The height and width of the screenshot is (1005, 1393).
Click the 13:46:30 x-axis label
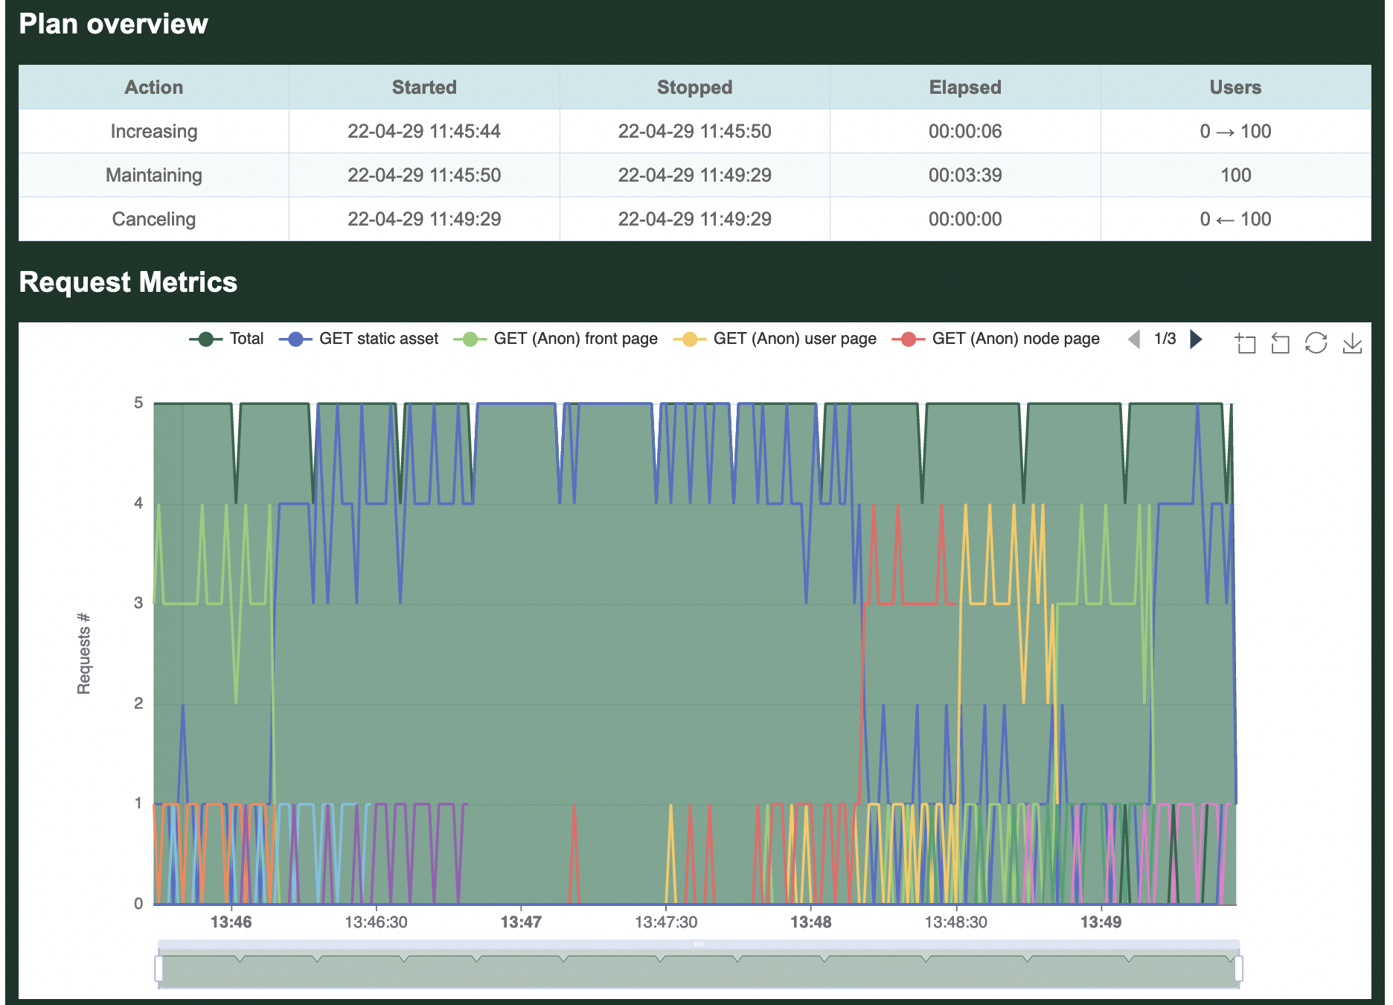(376, 922)
